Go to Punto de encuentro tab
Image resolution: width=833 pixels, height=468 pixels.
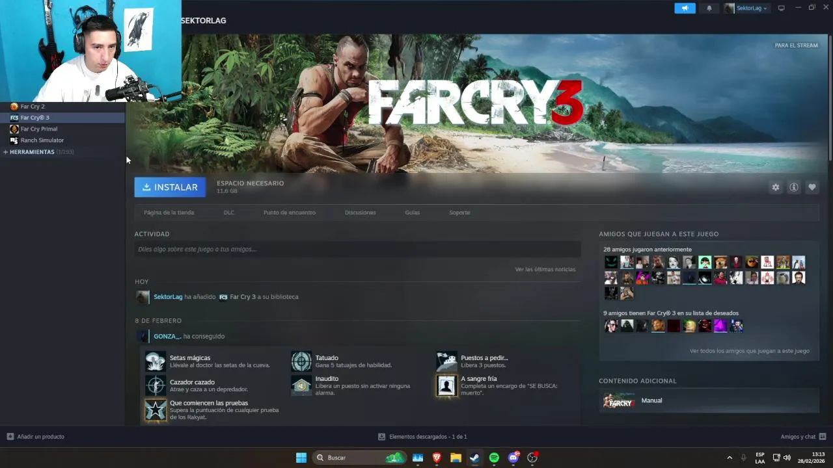290,213
